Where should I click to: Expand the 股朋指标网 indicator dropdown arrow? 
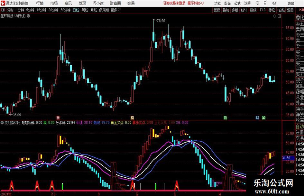2,123
